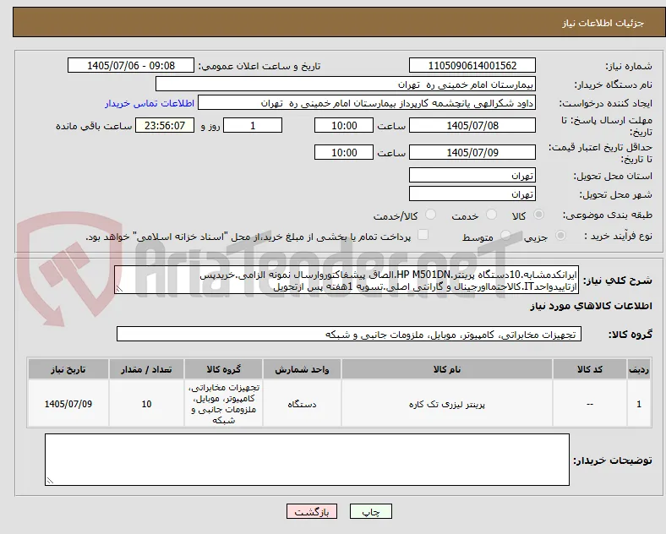The width and height of the screenshot is (666, 534).
Task: Click the response deadline date 1405/07/08
Action: [x=472, y=125]
